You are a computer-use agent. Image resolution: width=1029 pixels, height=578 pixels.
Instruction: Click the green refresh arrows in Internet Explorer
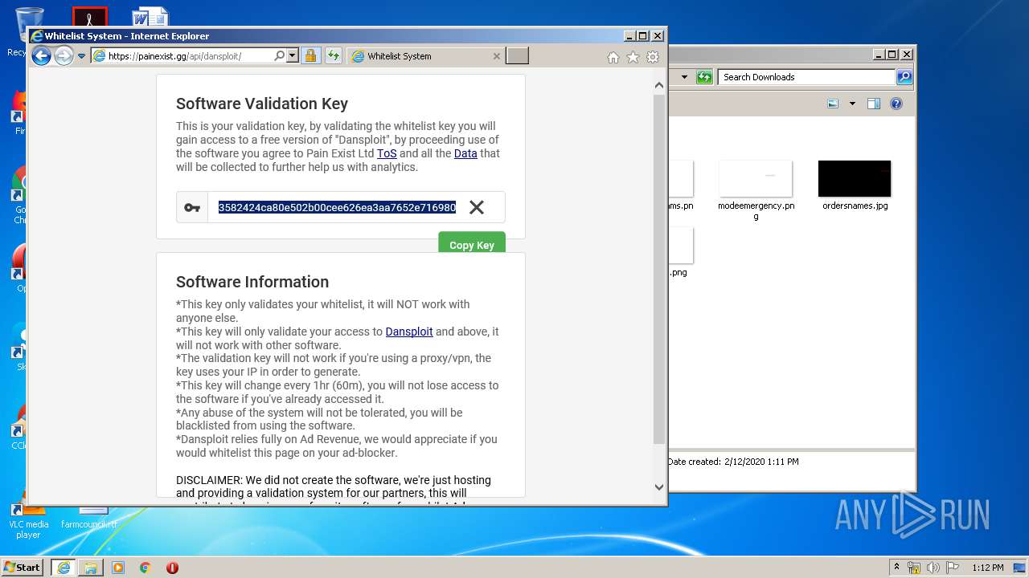334,56
